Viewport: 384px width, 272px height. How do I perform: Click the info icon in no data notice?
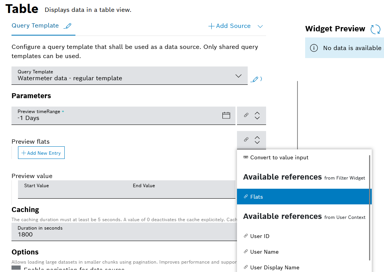(x=314, y=48)
